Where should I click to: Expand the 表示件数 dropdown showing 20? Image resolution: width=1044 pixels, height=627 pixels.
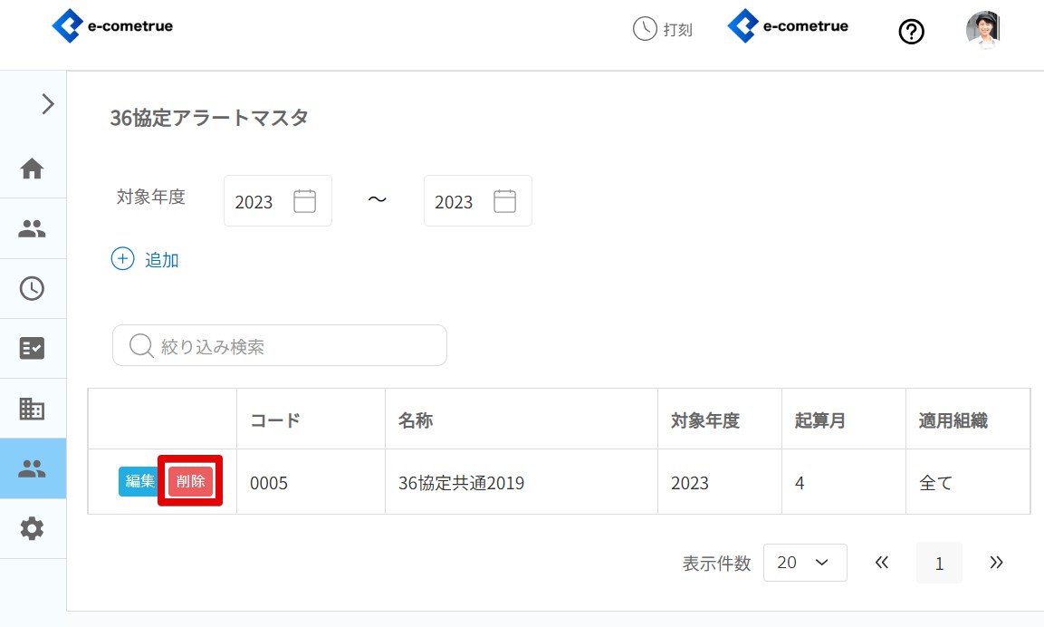tap(805, 563)
